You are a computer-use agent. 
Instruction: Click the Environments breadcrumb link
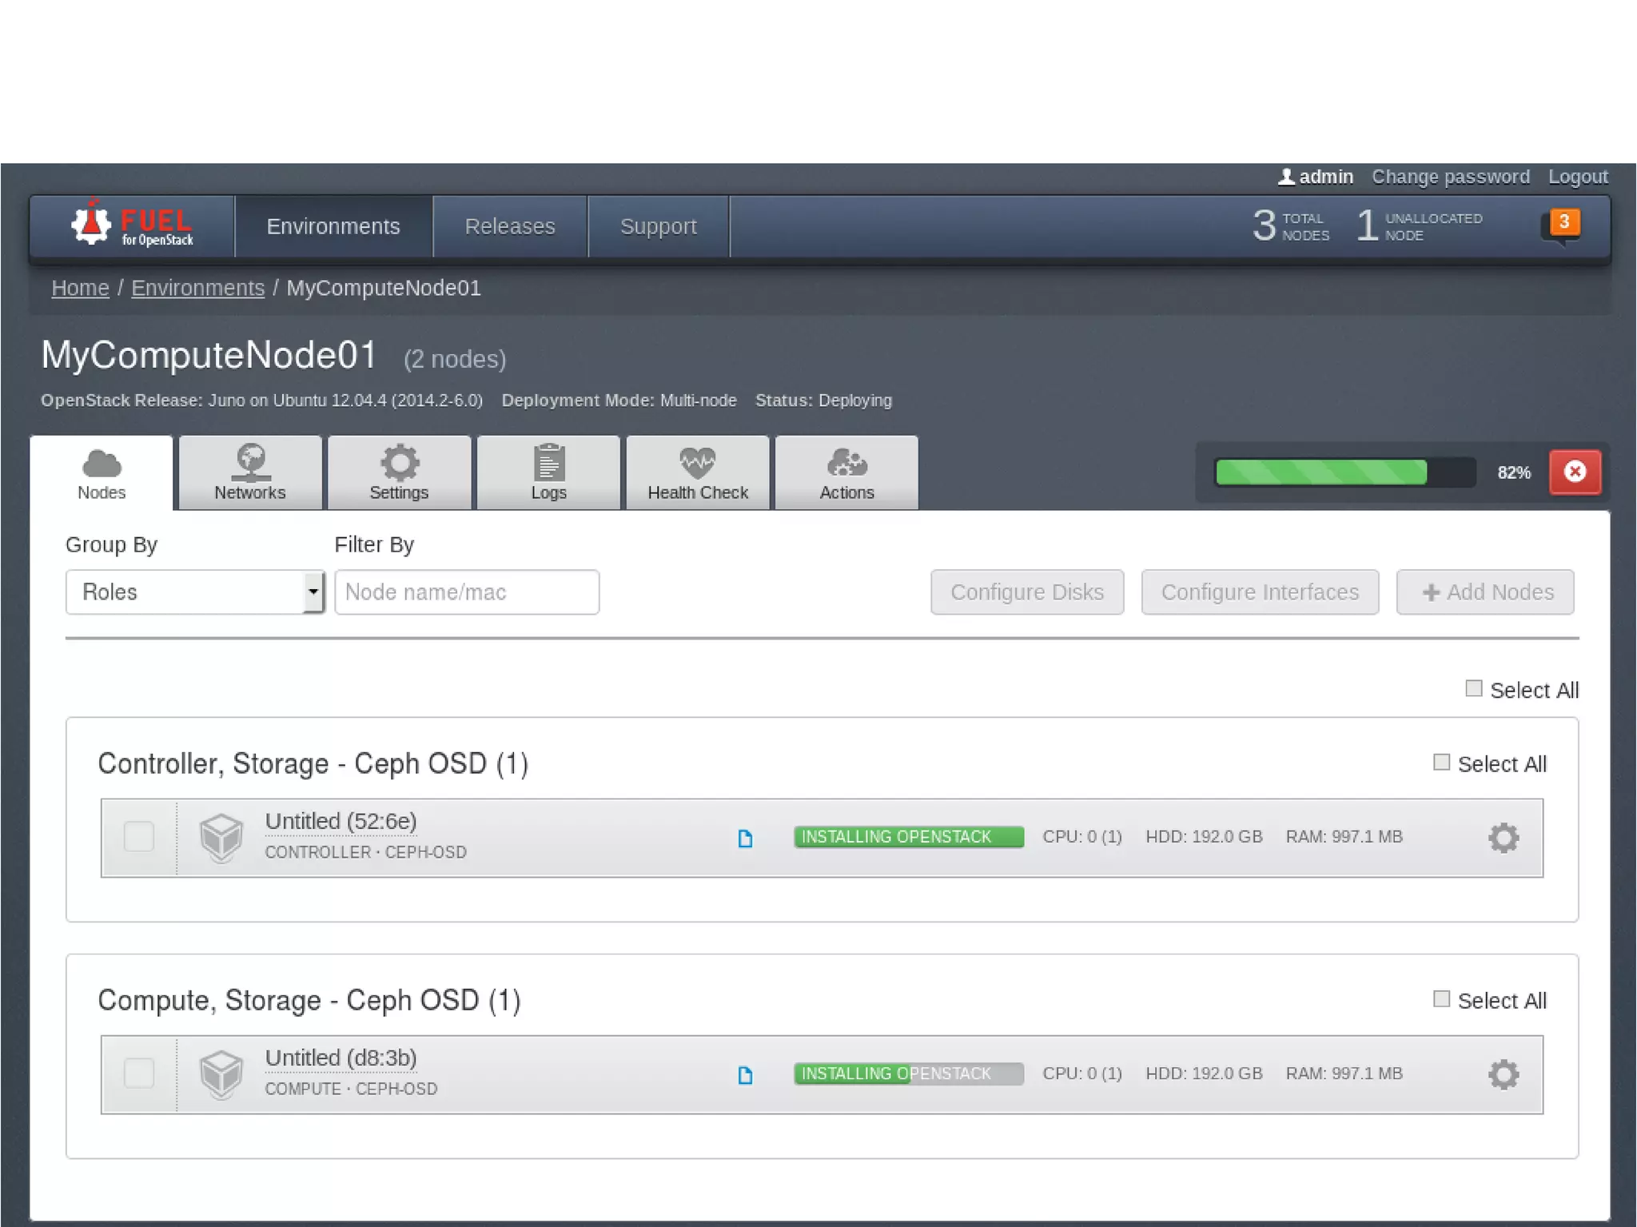[197, 288]
